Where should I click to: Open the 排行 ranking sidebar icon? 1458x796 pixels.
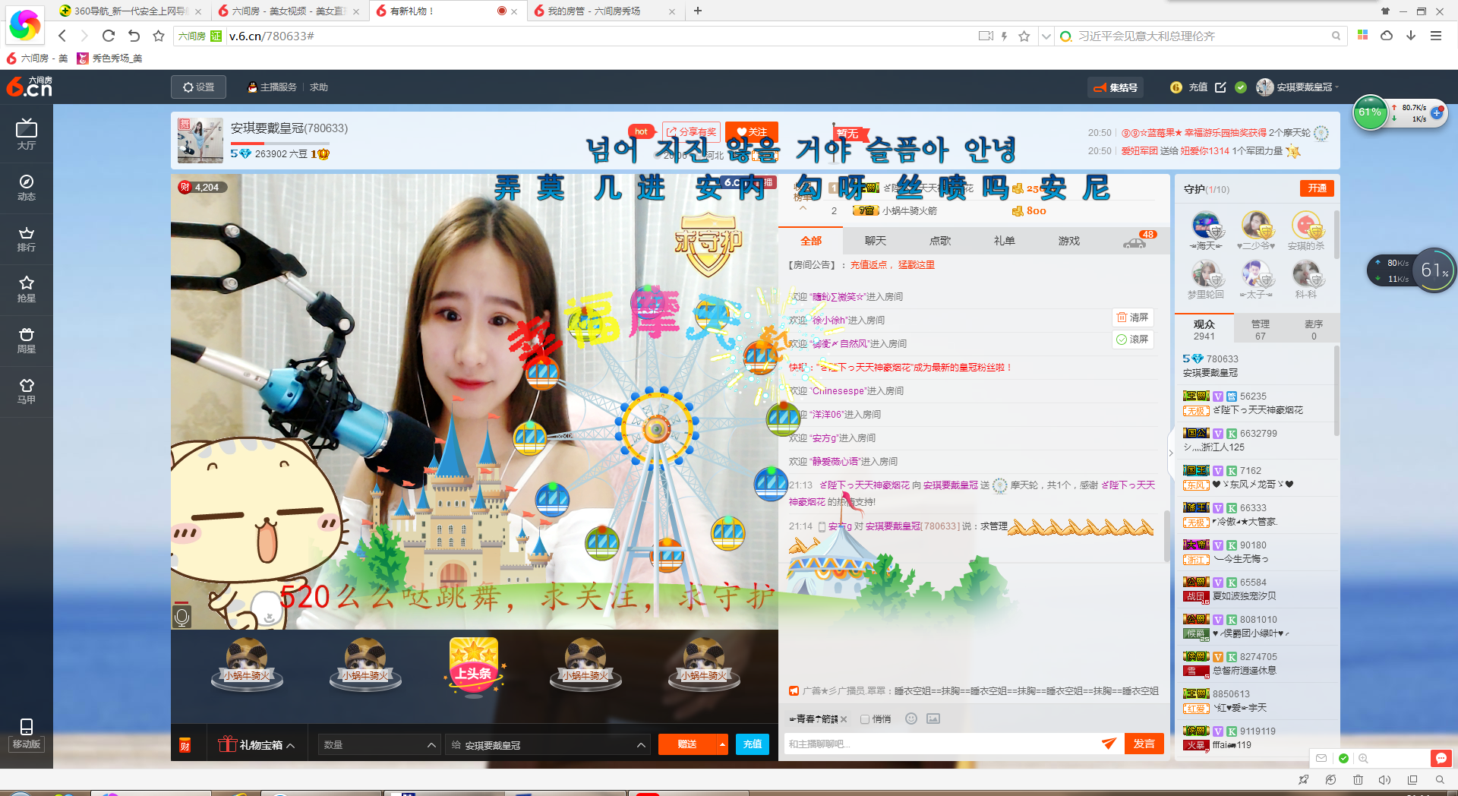[x=27, y=238]
